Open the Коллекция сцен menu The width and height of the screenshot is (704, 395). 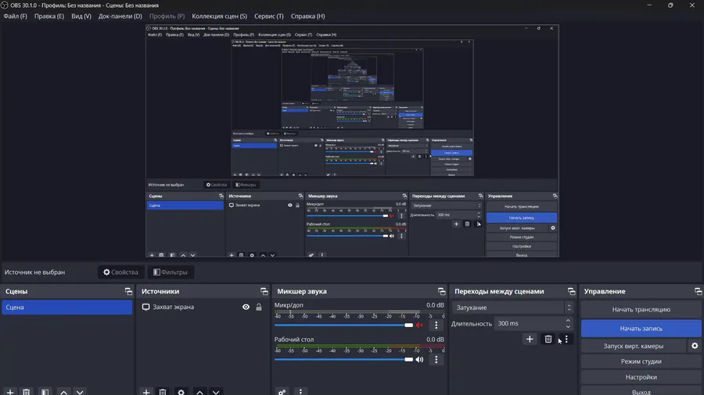(x=219, y=16)
